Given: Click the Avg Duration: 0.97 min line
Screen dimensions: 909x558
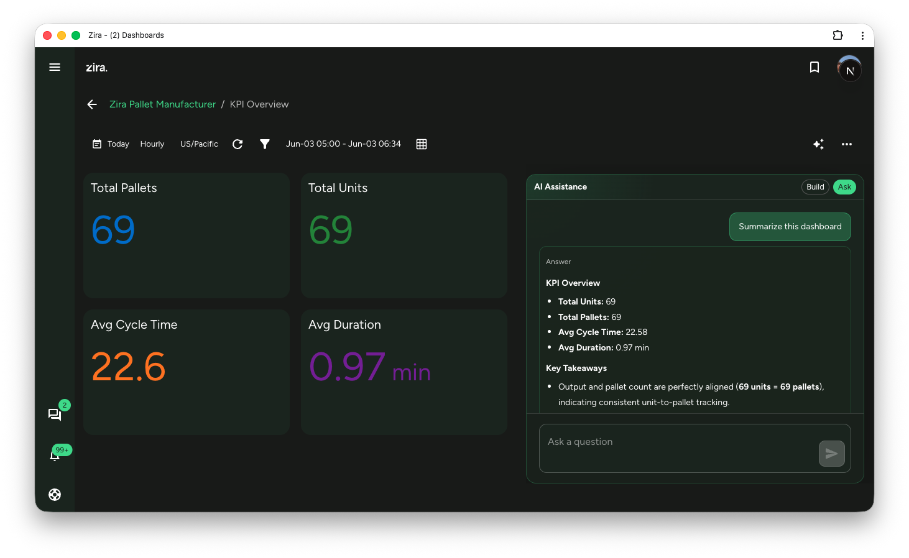Looking at the screenshot, I should (604, 348).
